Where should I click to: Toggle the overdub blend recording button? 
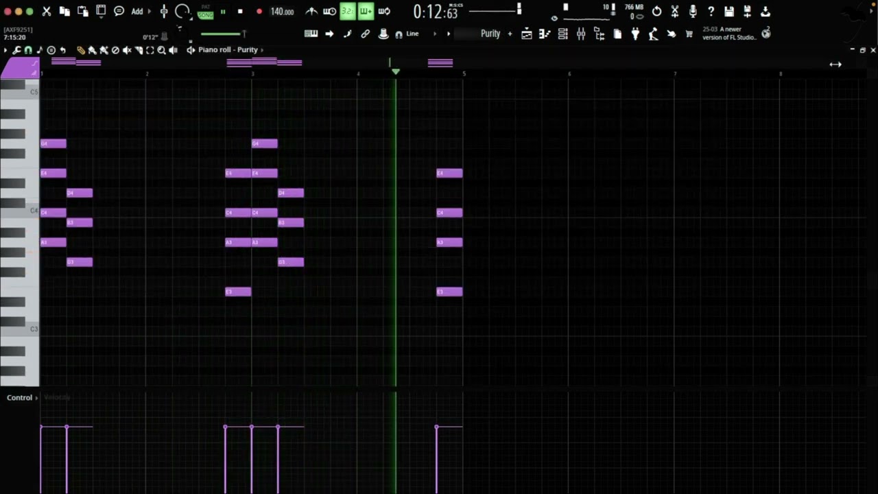[366, 12]
